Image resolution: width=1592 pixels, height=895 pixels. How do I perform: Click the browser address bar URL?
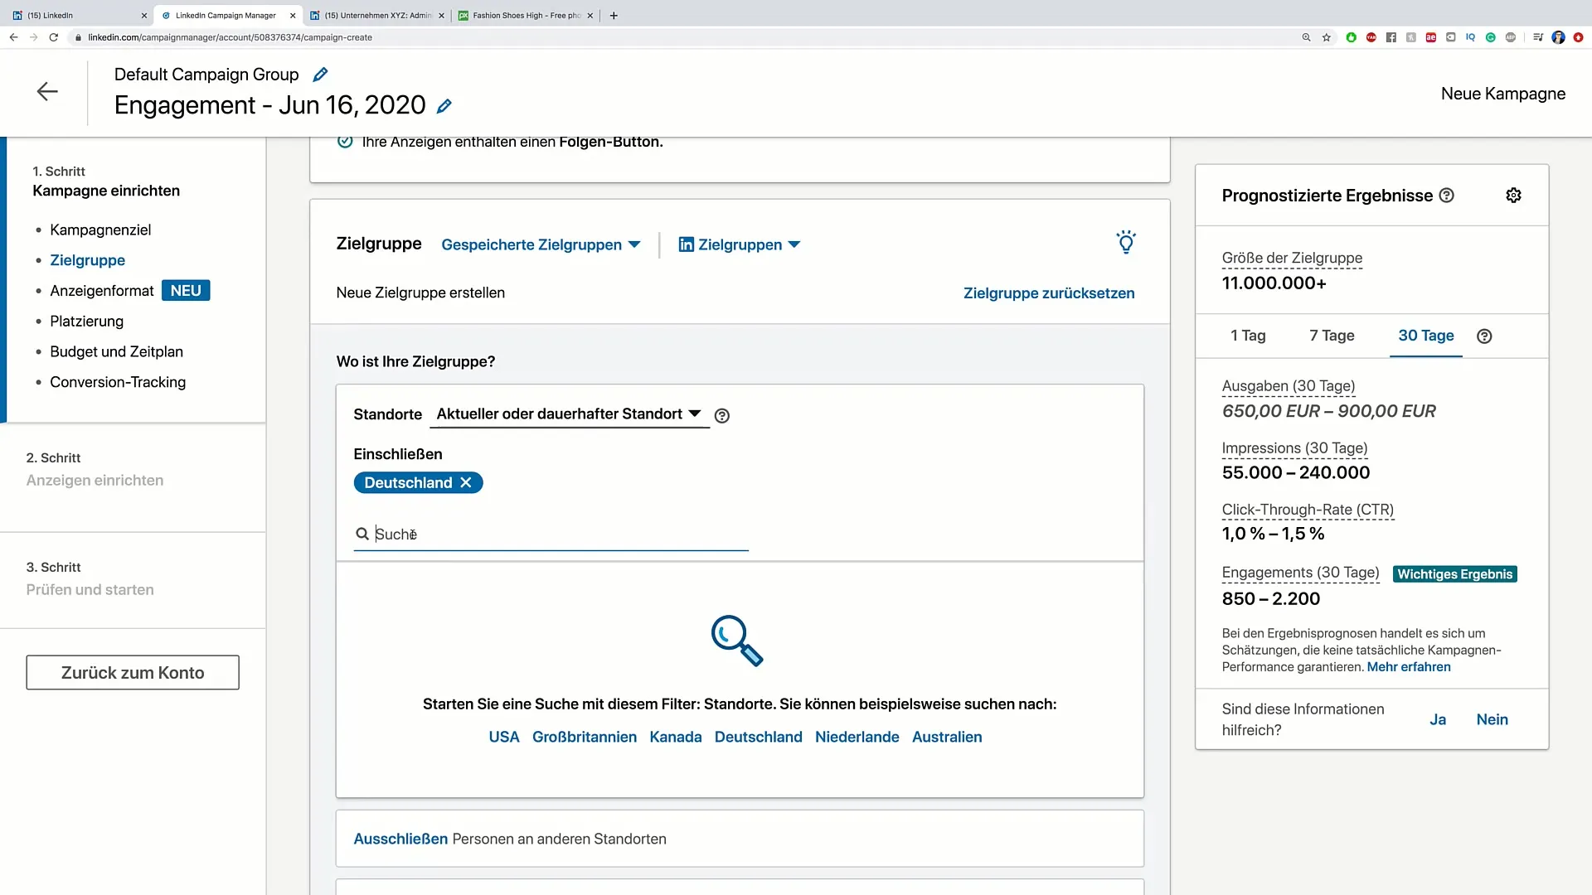230,37
